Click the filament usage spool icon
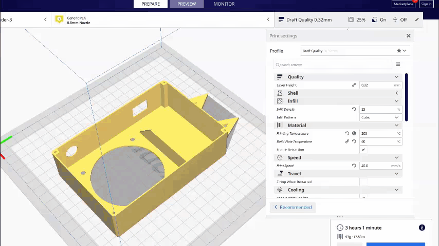439x246 pixels. (340, 236)
